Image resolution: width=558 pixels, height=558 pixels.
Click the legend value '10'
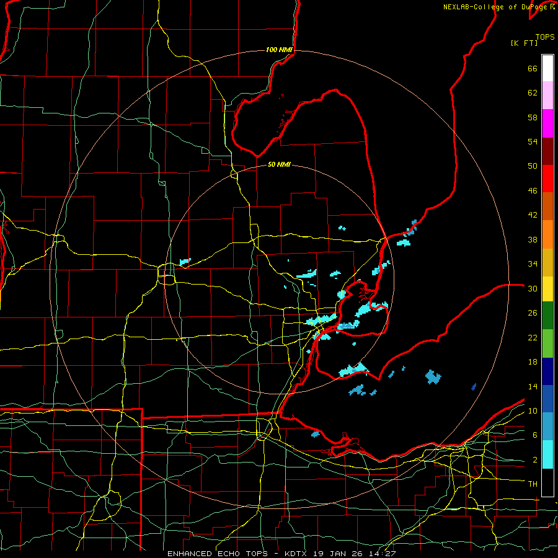pyautogui.click(x=533, y=410)
